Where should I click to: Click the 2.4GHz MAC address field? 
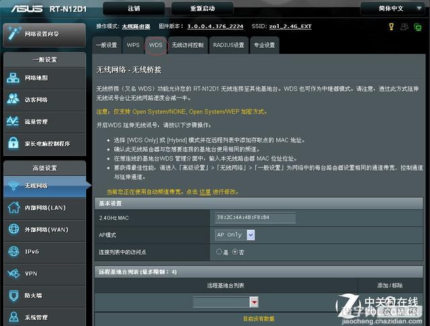pyautogui.click(x=255, y=218)
